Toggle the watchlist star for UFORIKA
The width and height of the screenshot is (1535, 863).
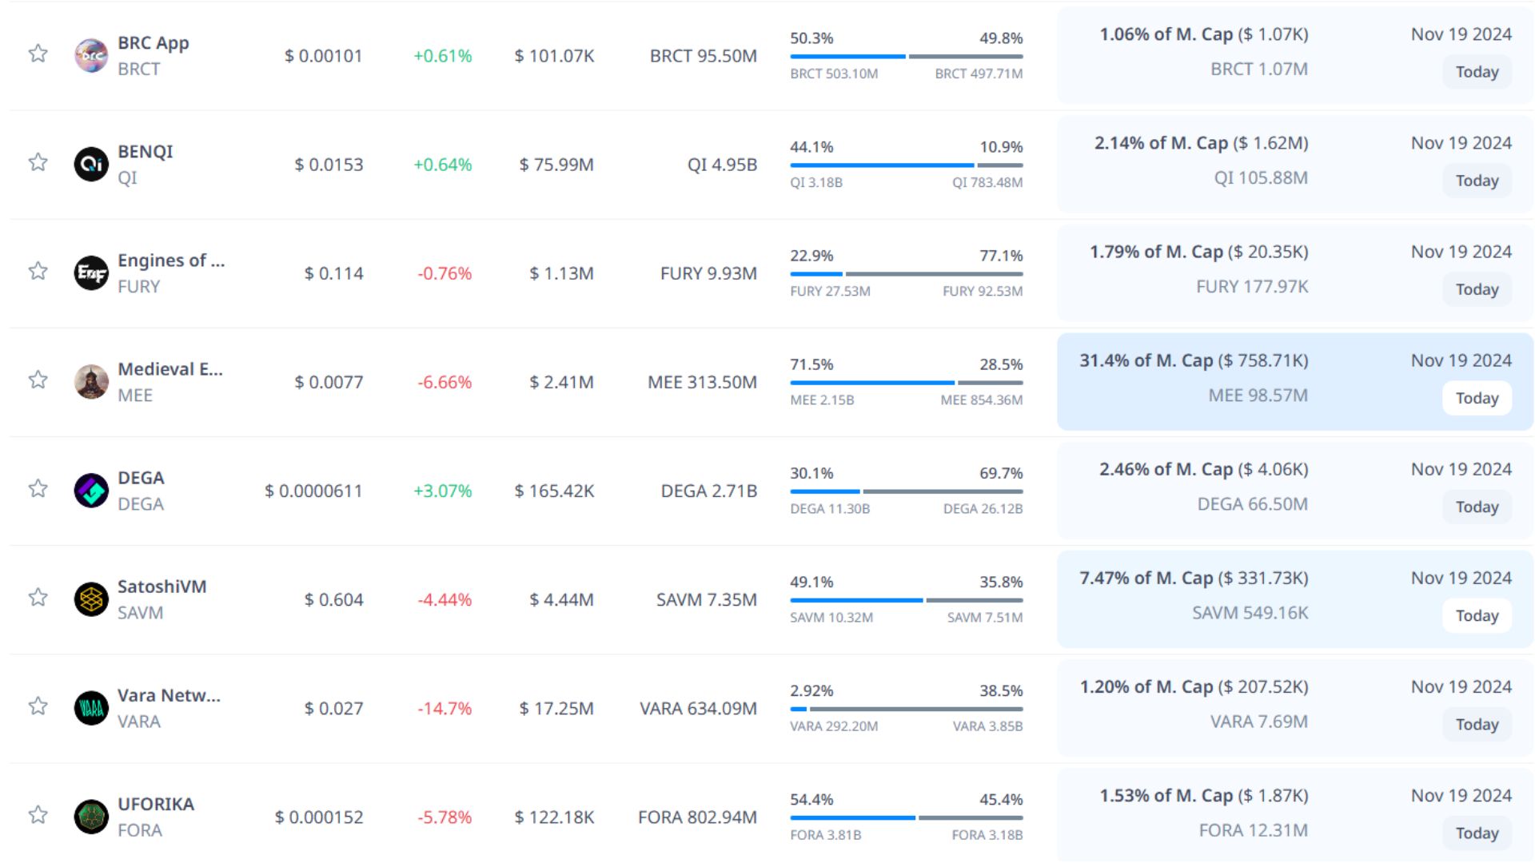(x=38, y=814)
